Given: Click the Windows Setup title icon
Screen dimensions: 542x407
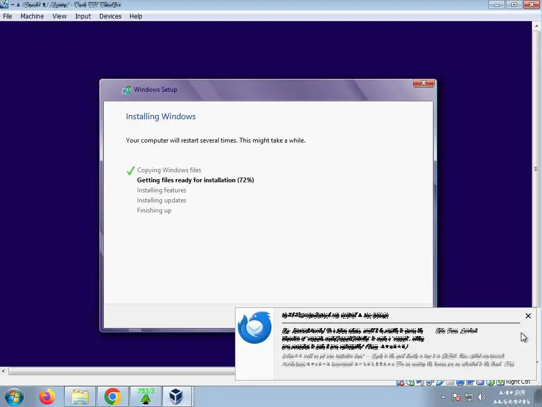Looking at the screenshot, I should (x=127, y=90).
